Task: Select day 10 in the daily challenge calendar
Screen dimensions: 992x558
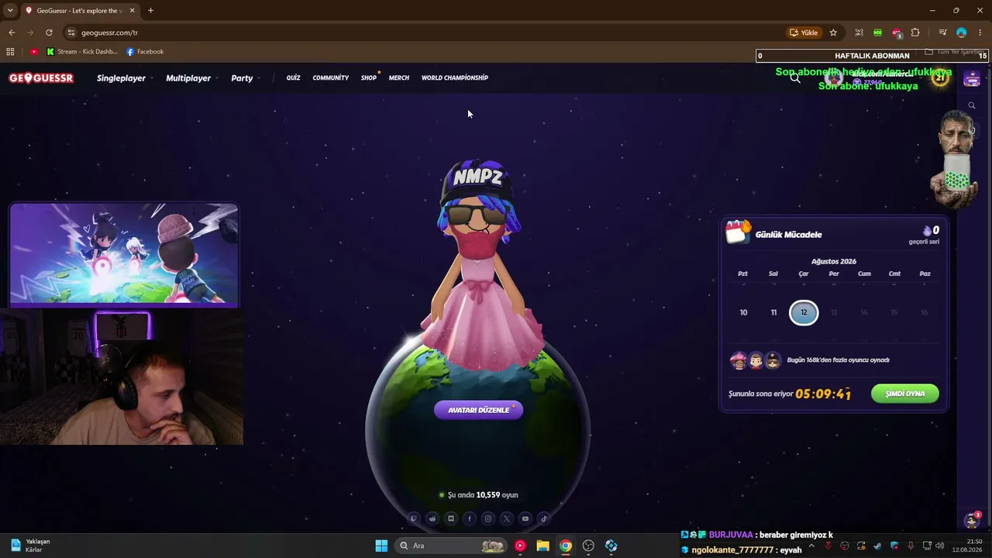Action: (743, 312)
